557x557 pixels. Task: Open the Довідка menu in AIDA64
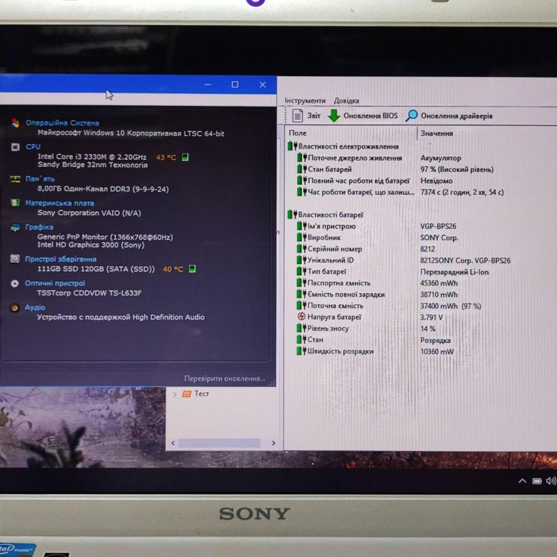347,101
